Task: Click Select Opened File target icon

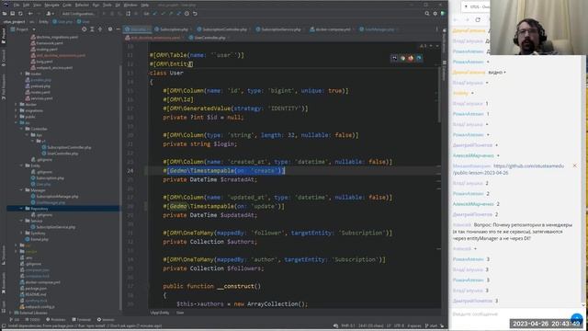Action: [84, 29]
